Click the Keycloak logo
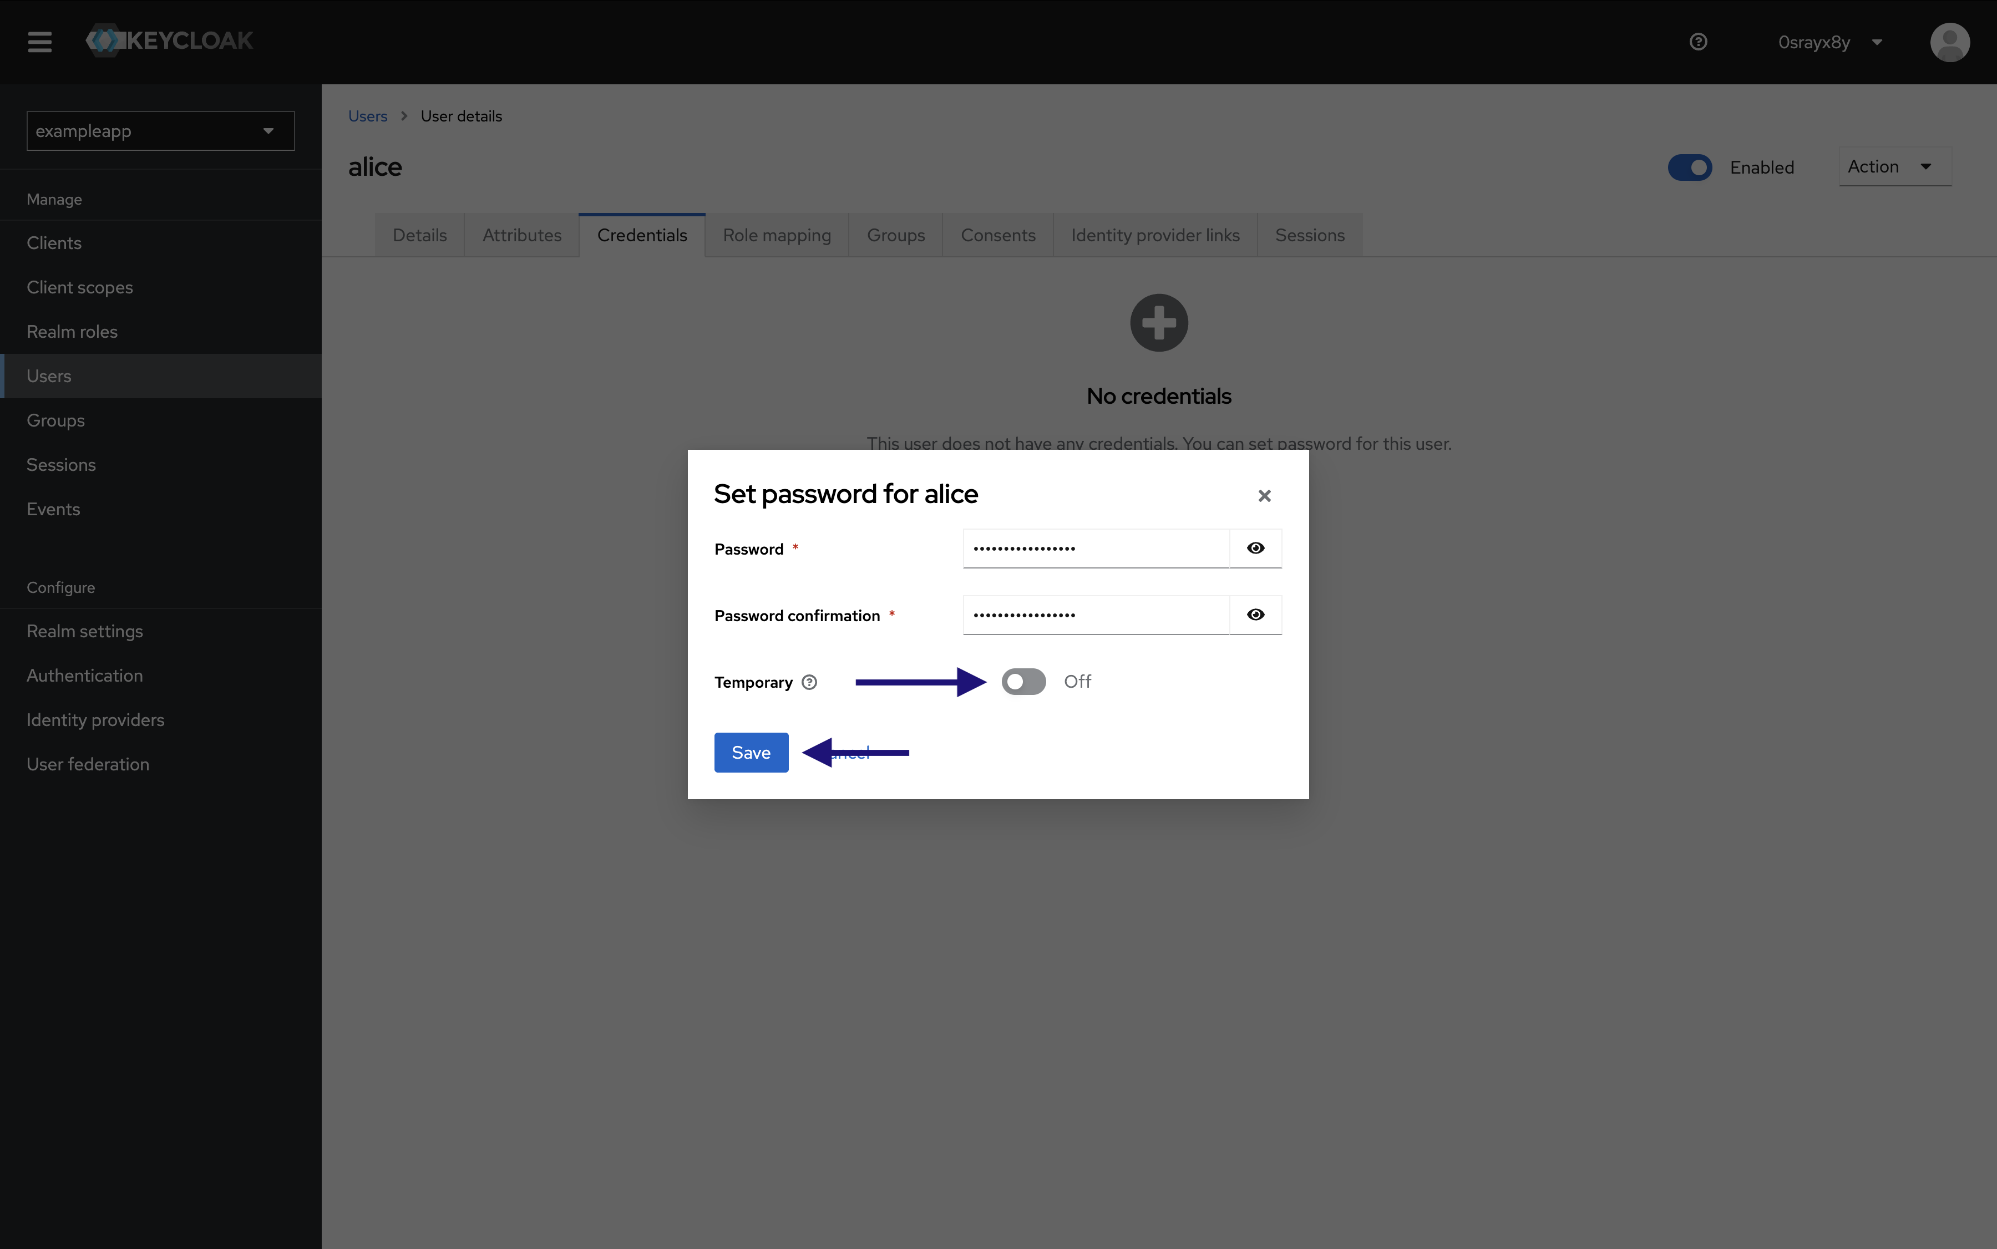The width and height of the screenshot is (1997, 1249). click(169, 40)
